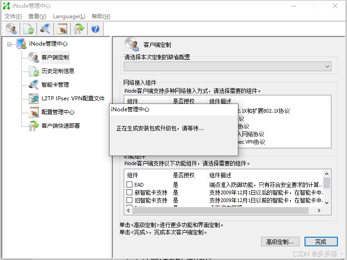This screenshot has width=347, height=260.
Task: Select 智能卡管理 in the tree
Action: (55, 85)
